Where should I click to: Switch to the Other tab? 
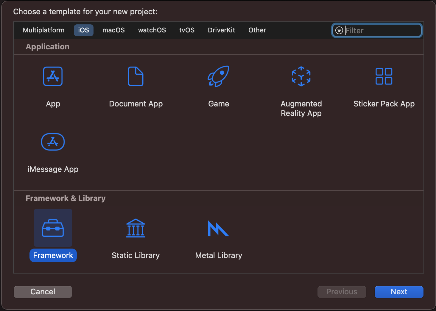257,30
